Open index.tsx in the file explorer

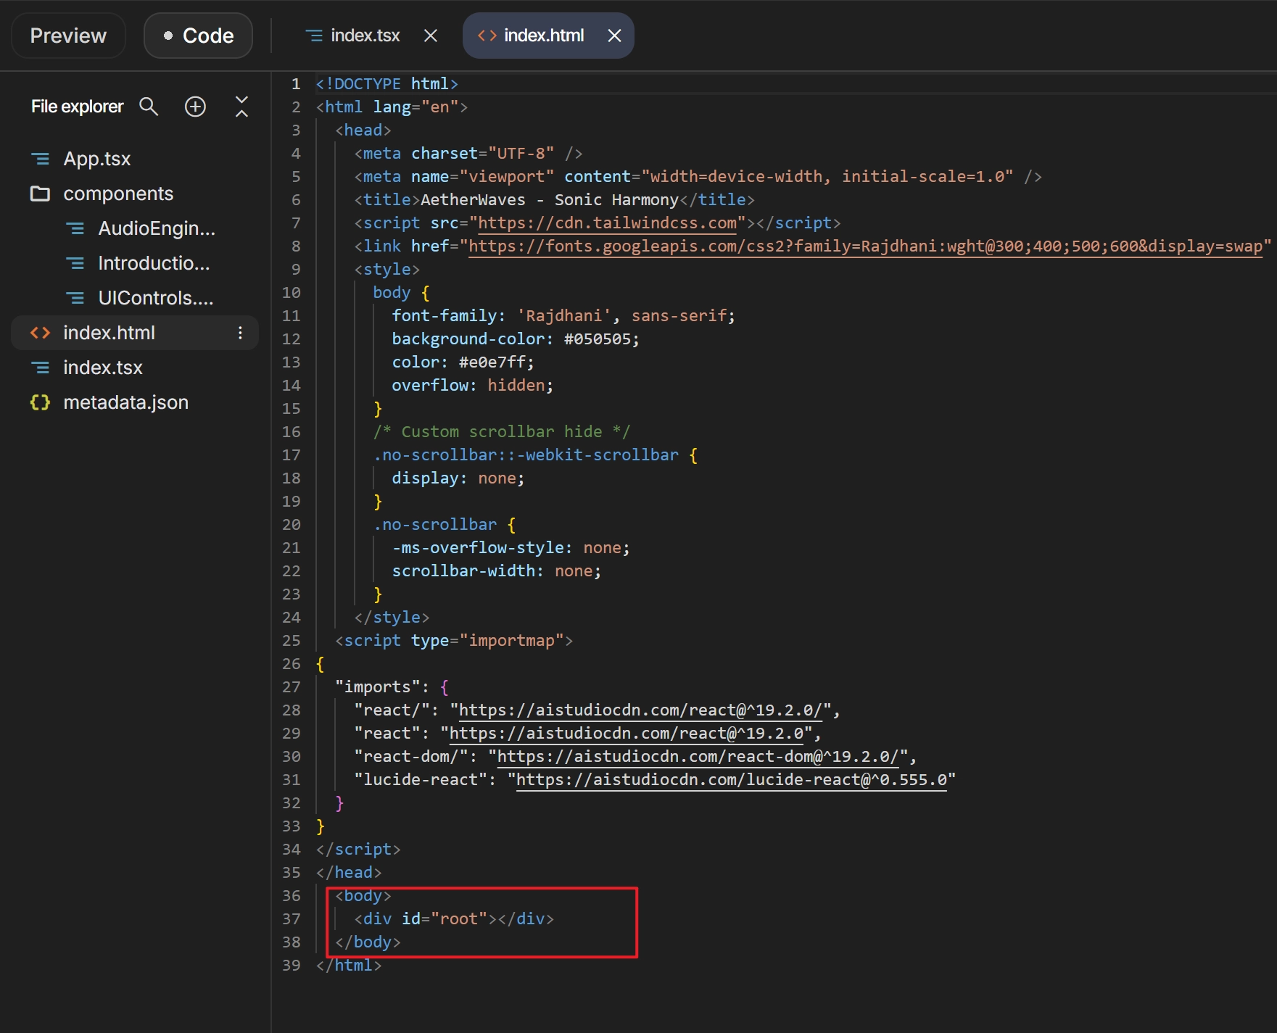tap(102, 368)
